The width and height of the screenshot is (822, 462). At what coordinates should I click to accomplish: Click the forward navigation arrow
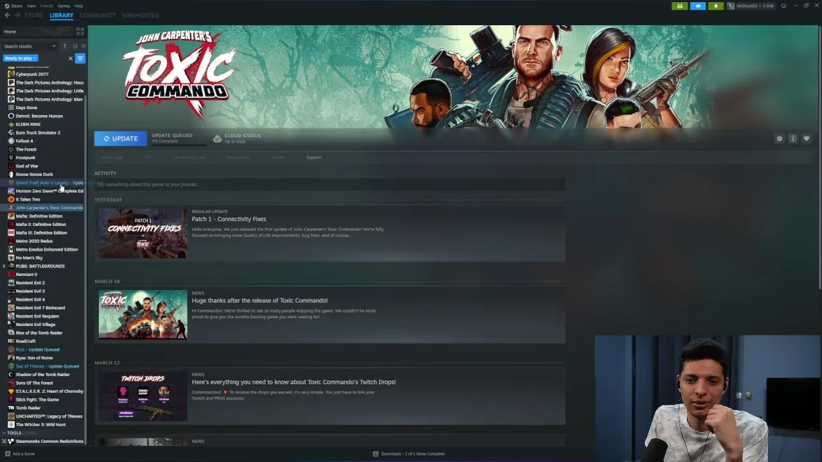(x=17, y=15)
